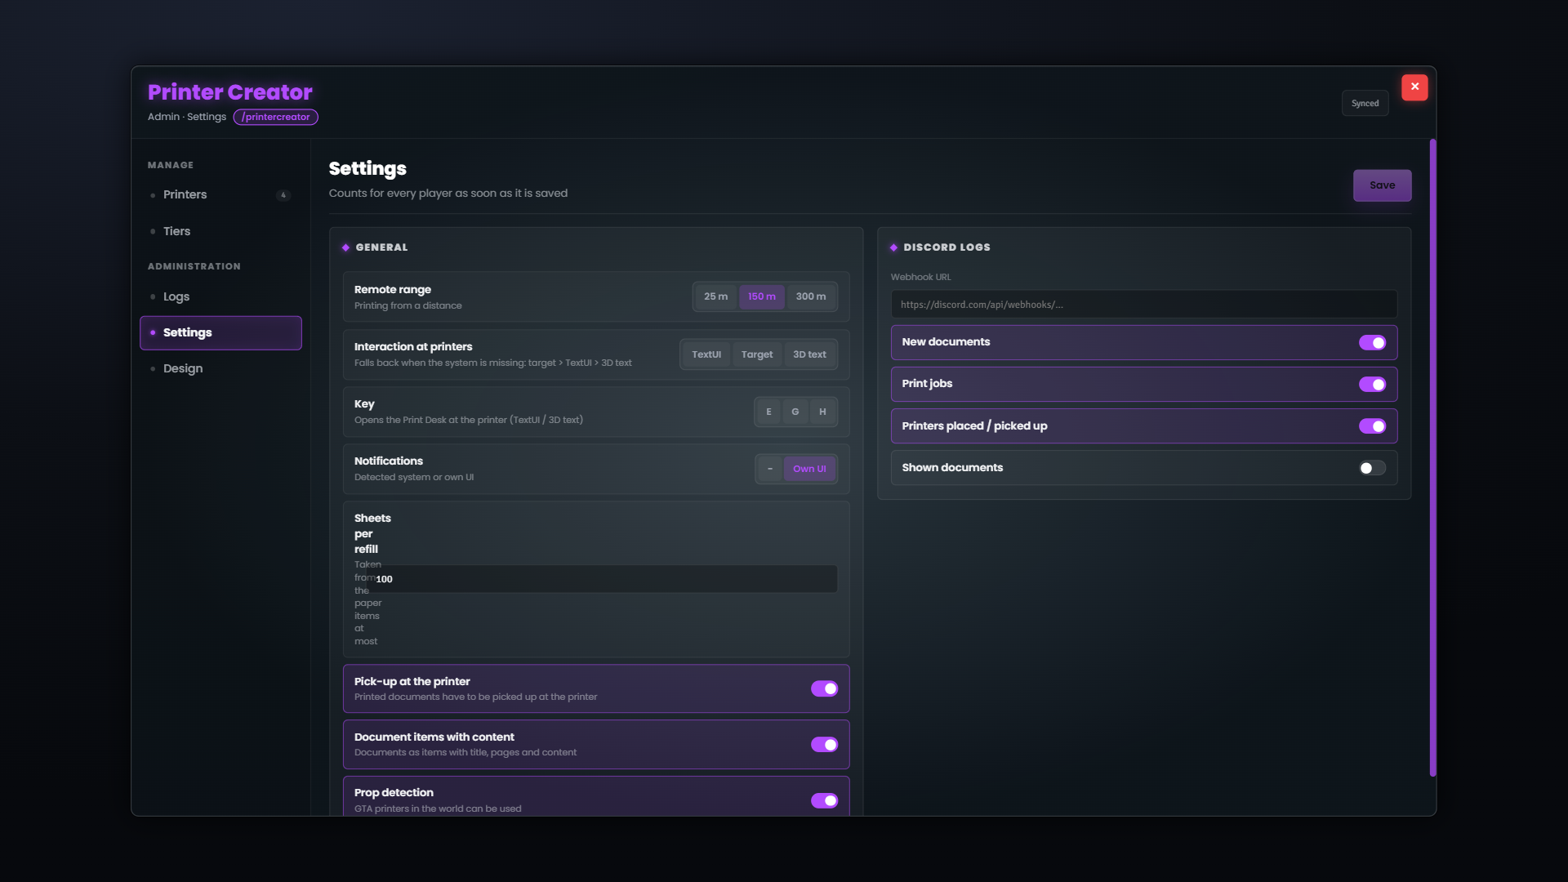
Task: Set remote range to 150 m
Action: pyautogui.click(x=762, y=296)
